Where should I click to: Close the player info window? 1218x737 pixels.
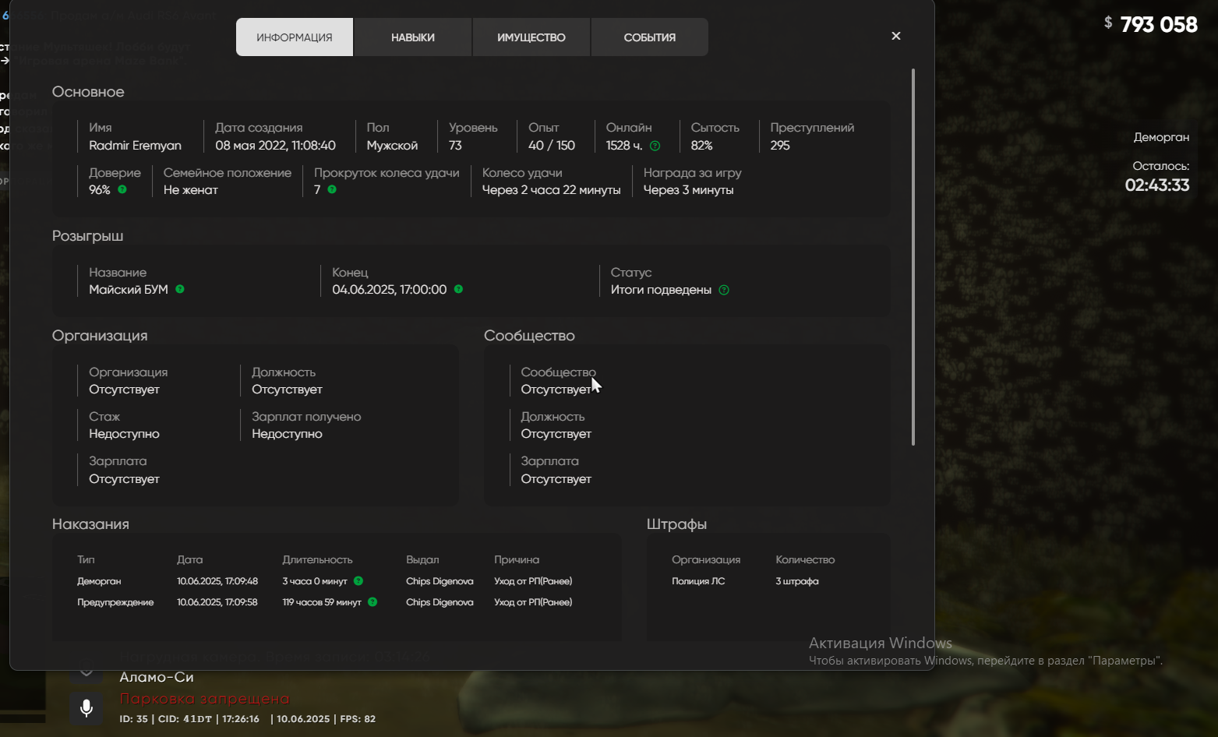pos(896,36)
